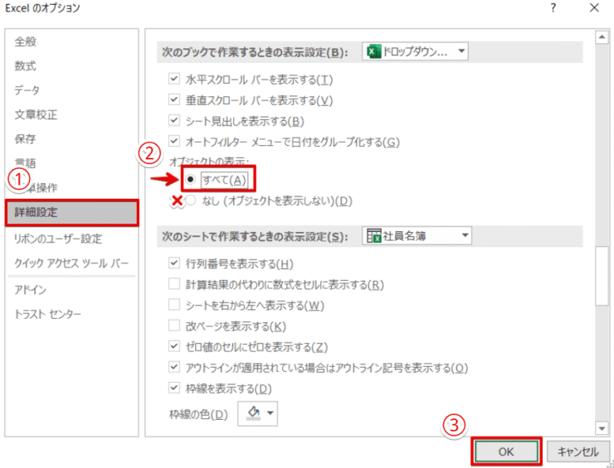Open the 数式 options category

[26, 65]
